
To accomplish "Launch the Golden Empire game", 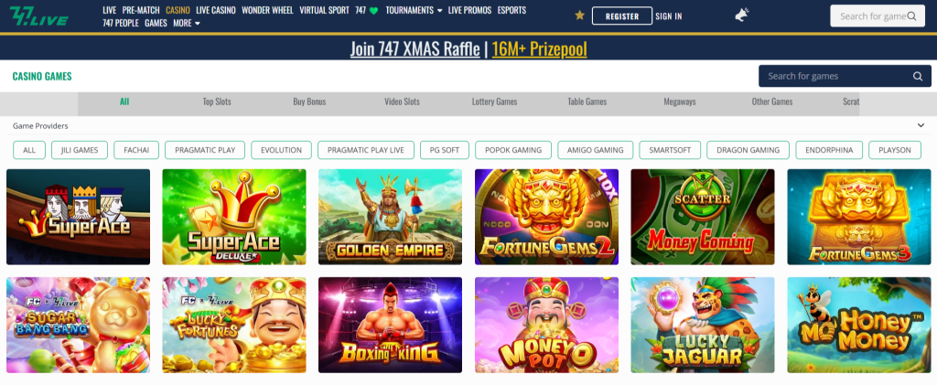I will (390, 217).
